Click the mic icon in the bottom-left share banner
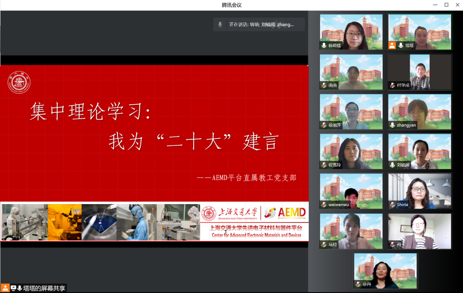This screenshot has height=293, width=463. coord(20,288)
